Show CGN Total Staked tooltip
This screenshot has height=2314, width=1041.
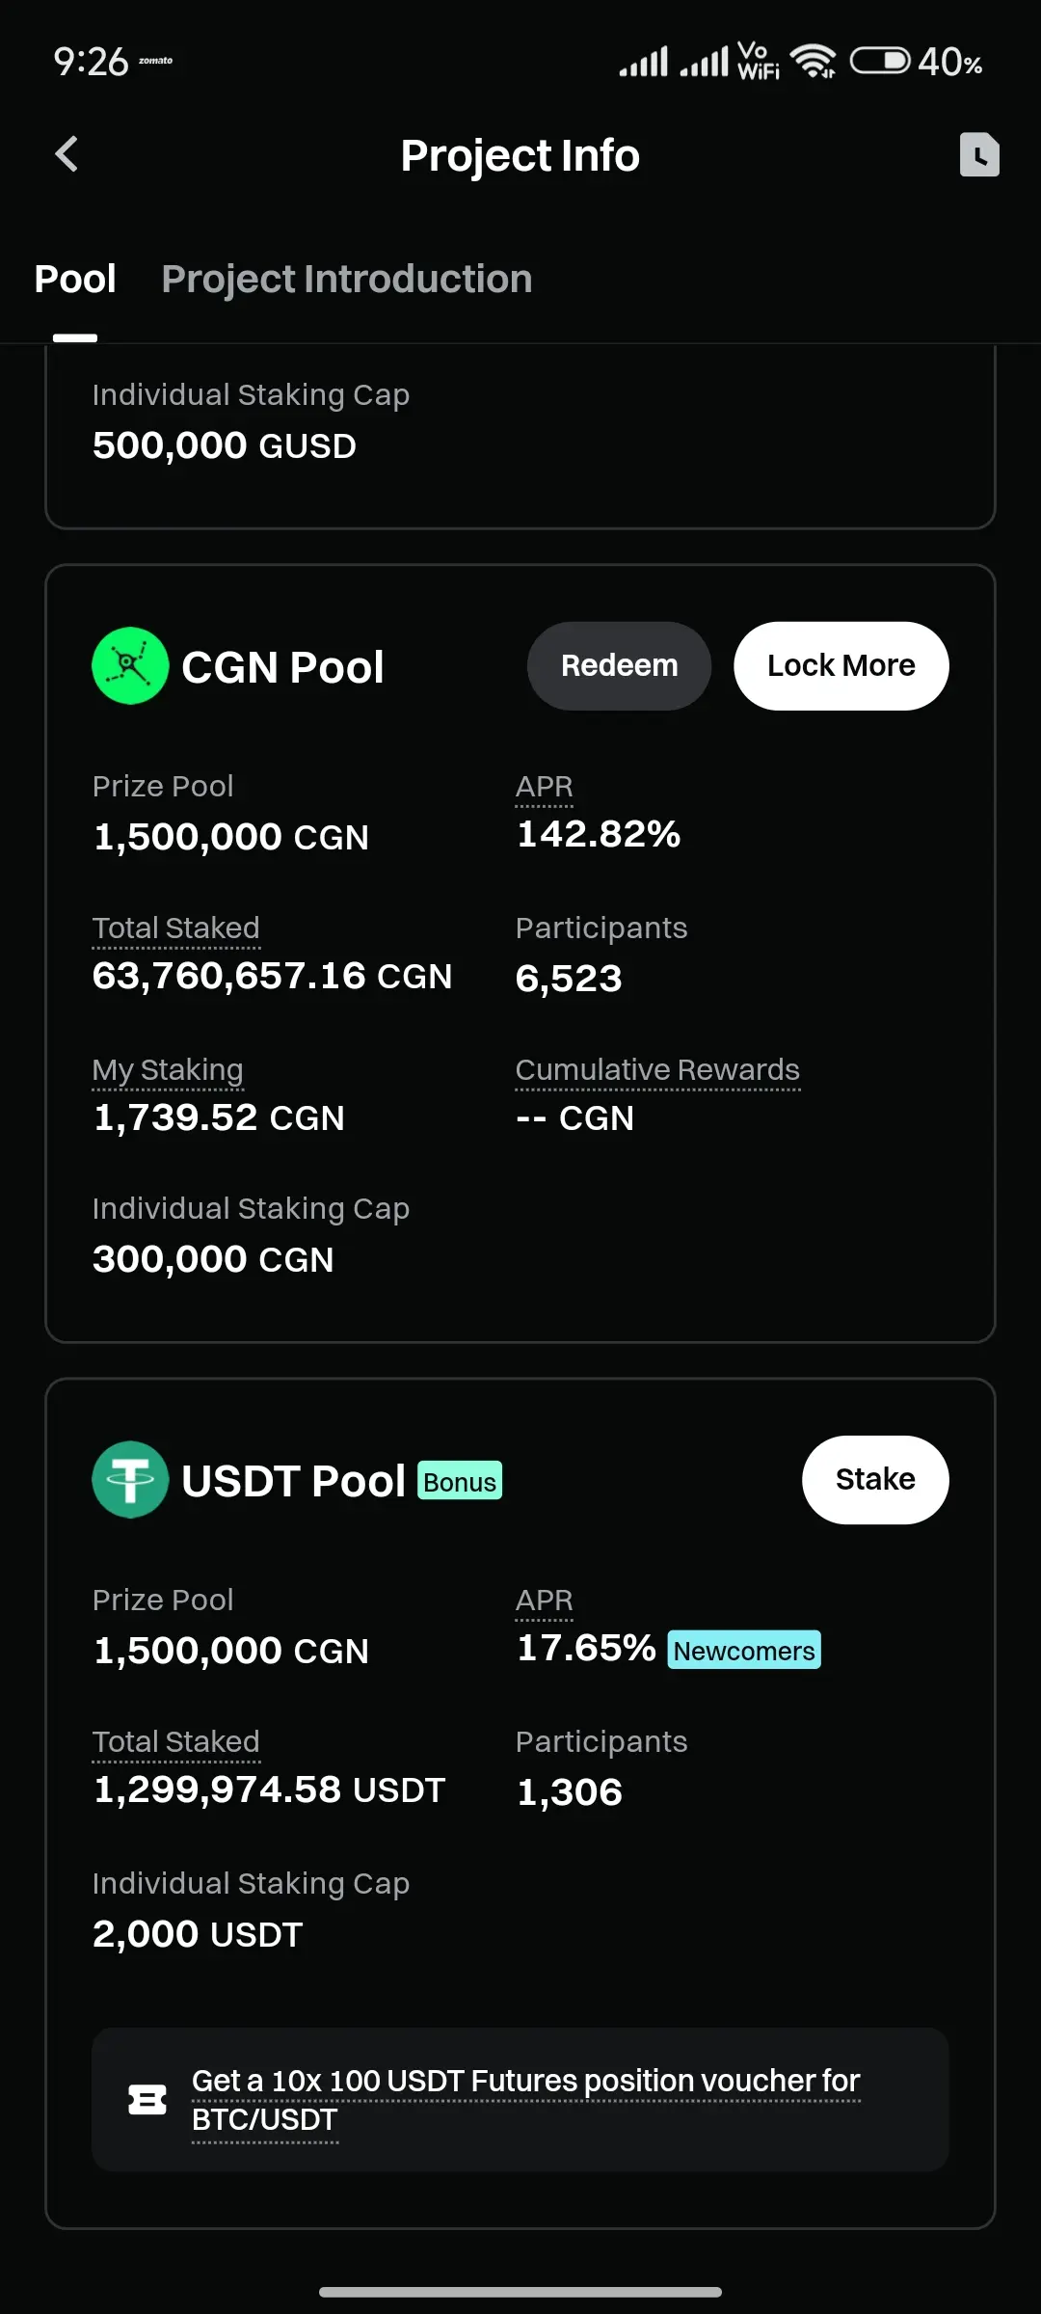point(176,928)
